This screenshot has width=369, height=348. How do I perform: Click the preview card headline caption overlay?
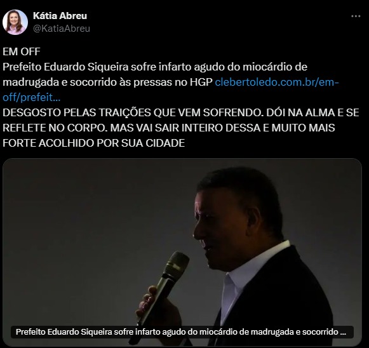pos(182,331)
